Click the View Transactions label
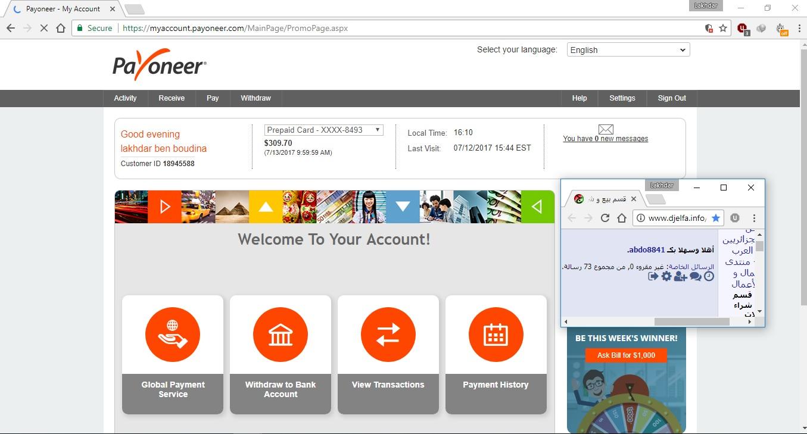 click(x=388, y=385)
